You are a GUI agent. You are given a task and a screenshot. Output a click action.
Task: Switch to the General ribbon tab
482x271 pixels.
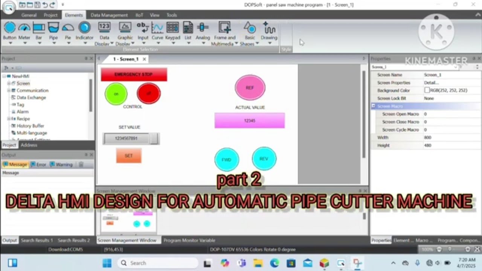tap(29, 15)
